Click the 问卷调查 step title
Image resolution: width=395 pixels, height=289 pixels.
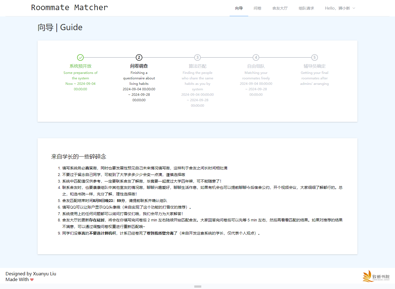pyautogui.click(x=139, y=66)
